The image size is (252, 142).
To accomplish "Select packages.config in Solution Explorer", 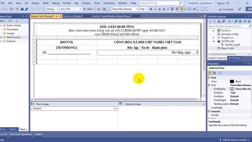I will (x=230, y=34).
